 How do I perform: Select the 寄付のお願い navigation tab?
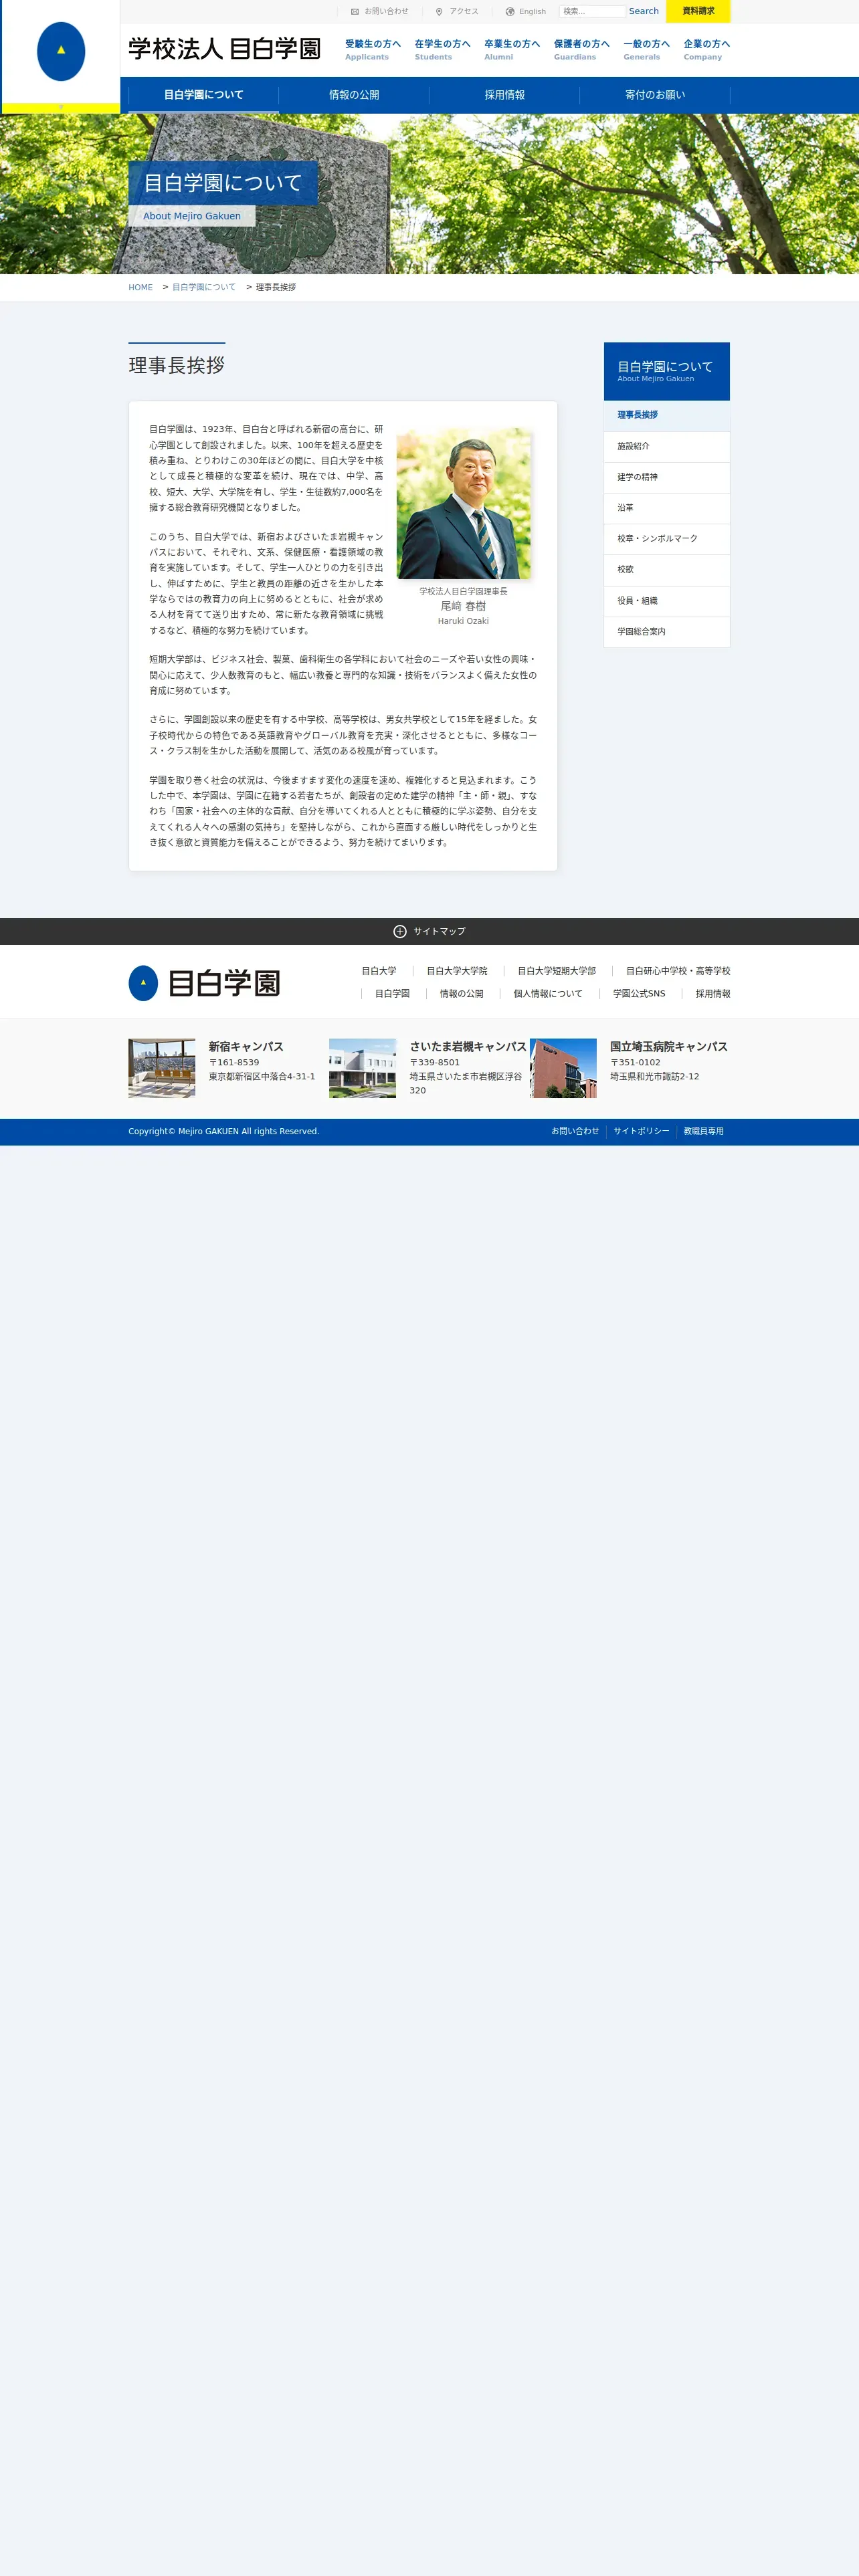(x=655, y=95)
